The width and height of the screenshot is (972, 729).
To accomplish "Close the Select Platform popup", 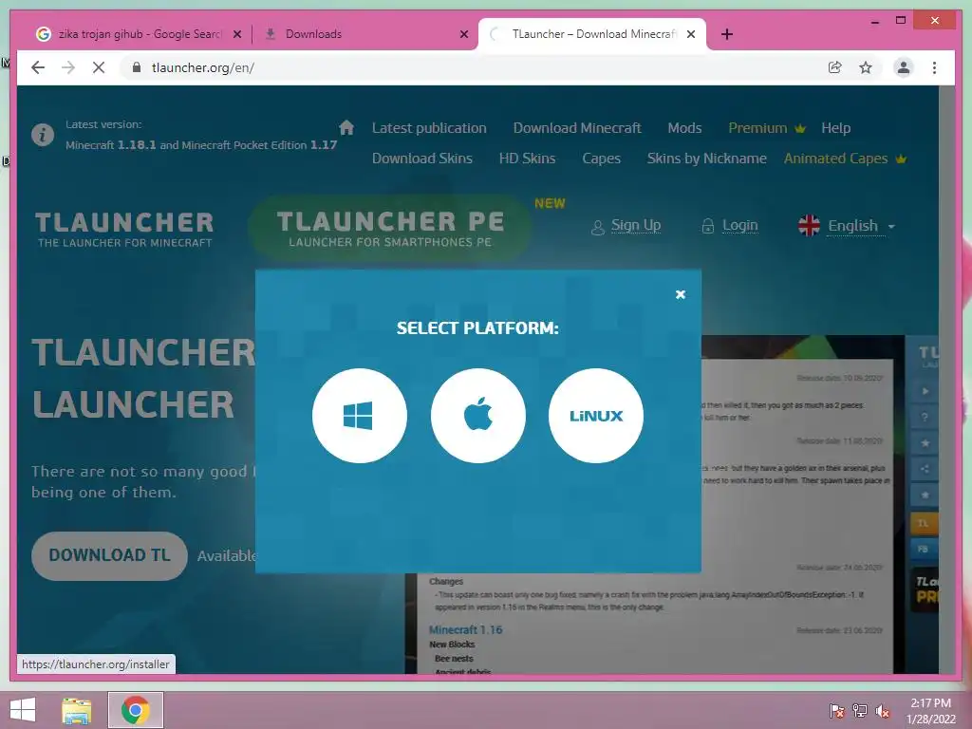I will (680, 294).
